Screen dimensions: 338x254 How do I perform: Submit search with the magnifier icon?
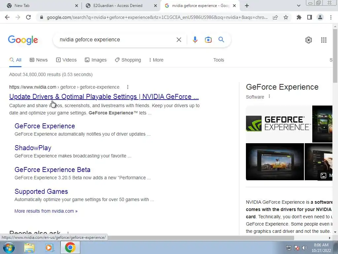[221, 40]
